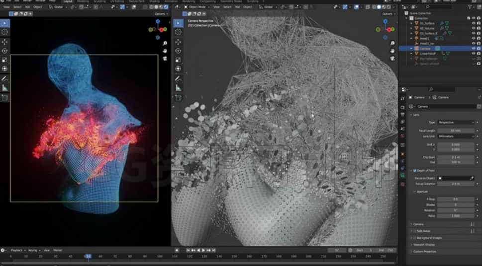The width and height of the screenshot is (482, 266).
Task: Open Output properties tab
Action: [x=403, y=115]
